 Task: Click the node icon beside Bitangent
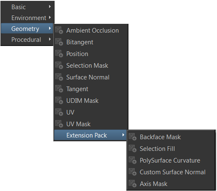[59, 42]
